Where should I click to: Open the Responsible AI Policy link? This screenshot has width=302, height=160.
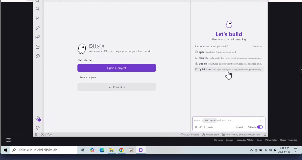point(245,140)
